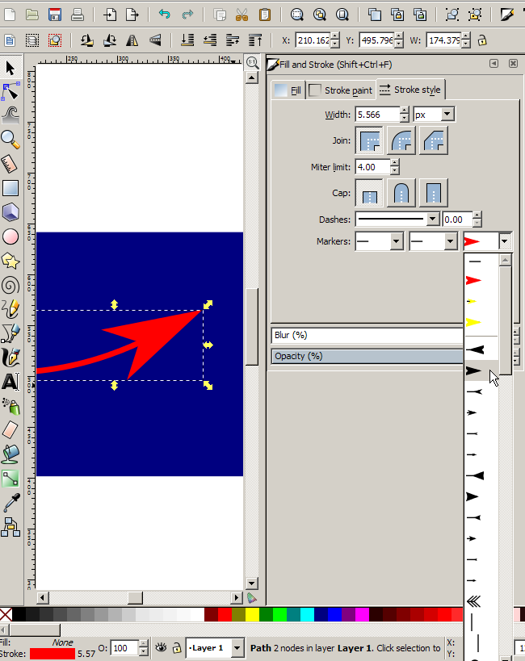Switch to the Stroke paint tab

pos(341,90)
